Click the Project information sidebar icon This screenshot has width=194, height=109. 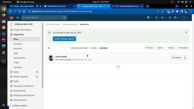coord(11,30)
